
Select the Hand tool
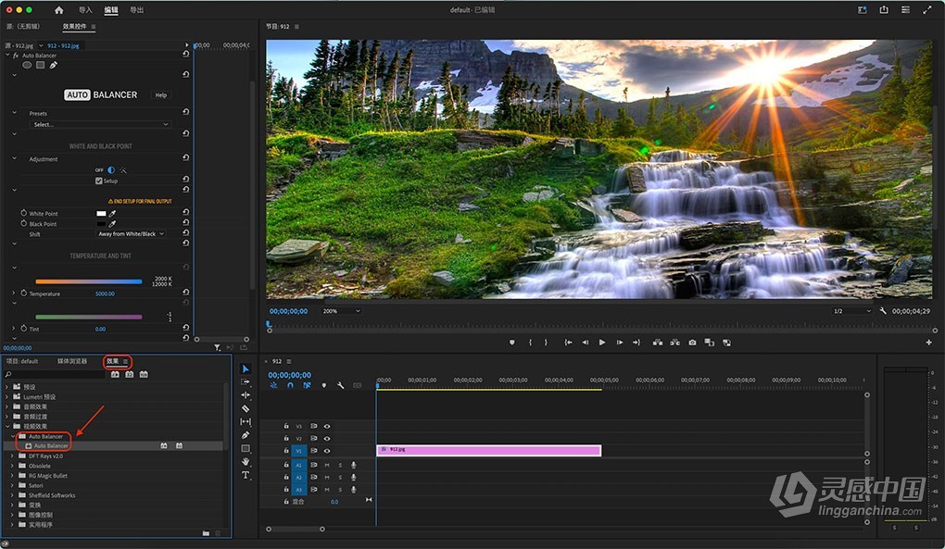tap(246, 462)
